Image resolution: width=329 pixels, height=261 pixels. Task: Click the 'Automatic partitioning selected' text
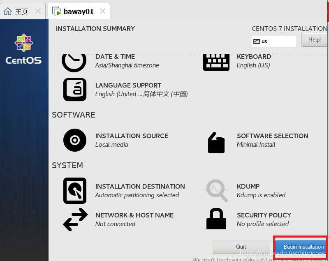137,195
